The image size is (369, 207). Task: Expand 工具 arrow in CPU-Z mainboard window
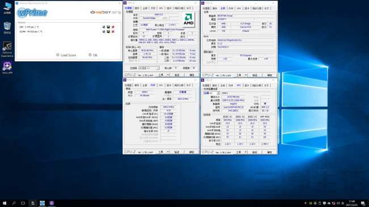[246, 75]
